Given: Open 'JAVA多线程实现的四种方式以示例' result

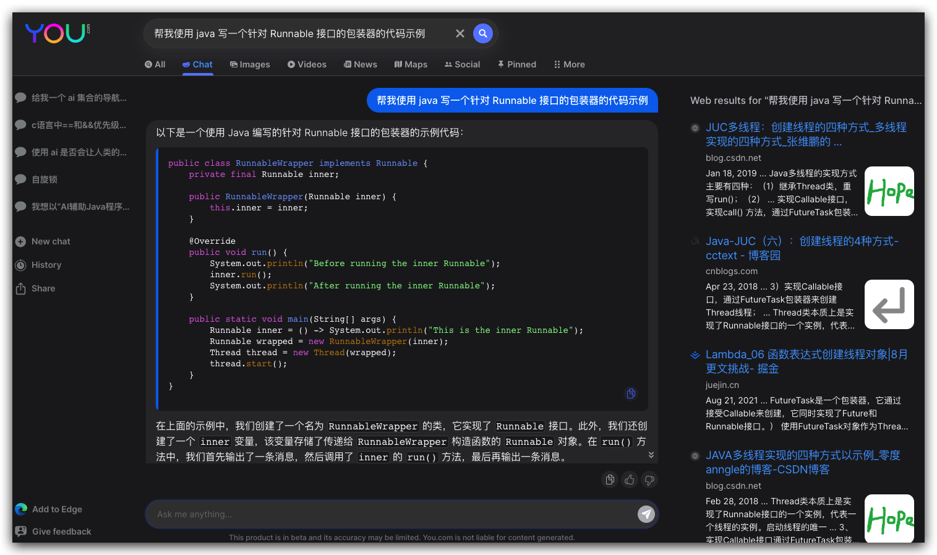Looking at the screenshot, I should click(x=803, y=462).
